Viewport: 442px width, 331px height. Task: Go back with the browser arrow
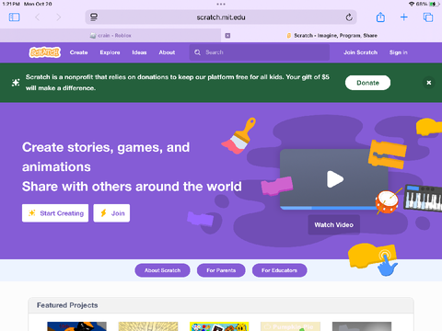tap(38, 17)
